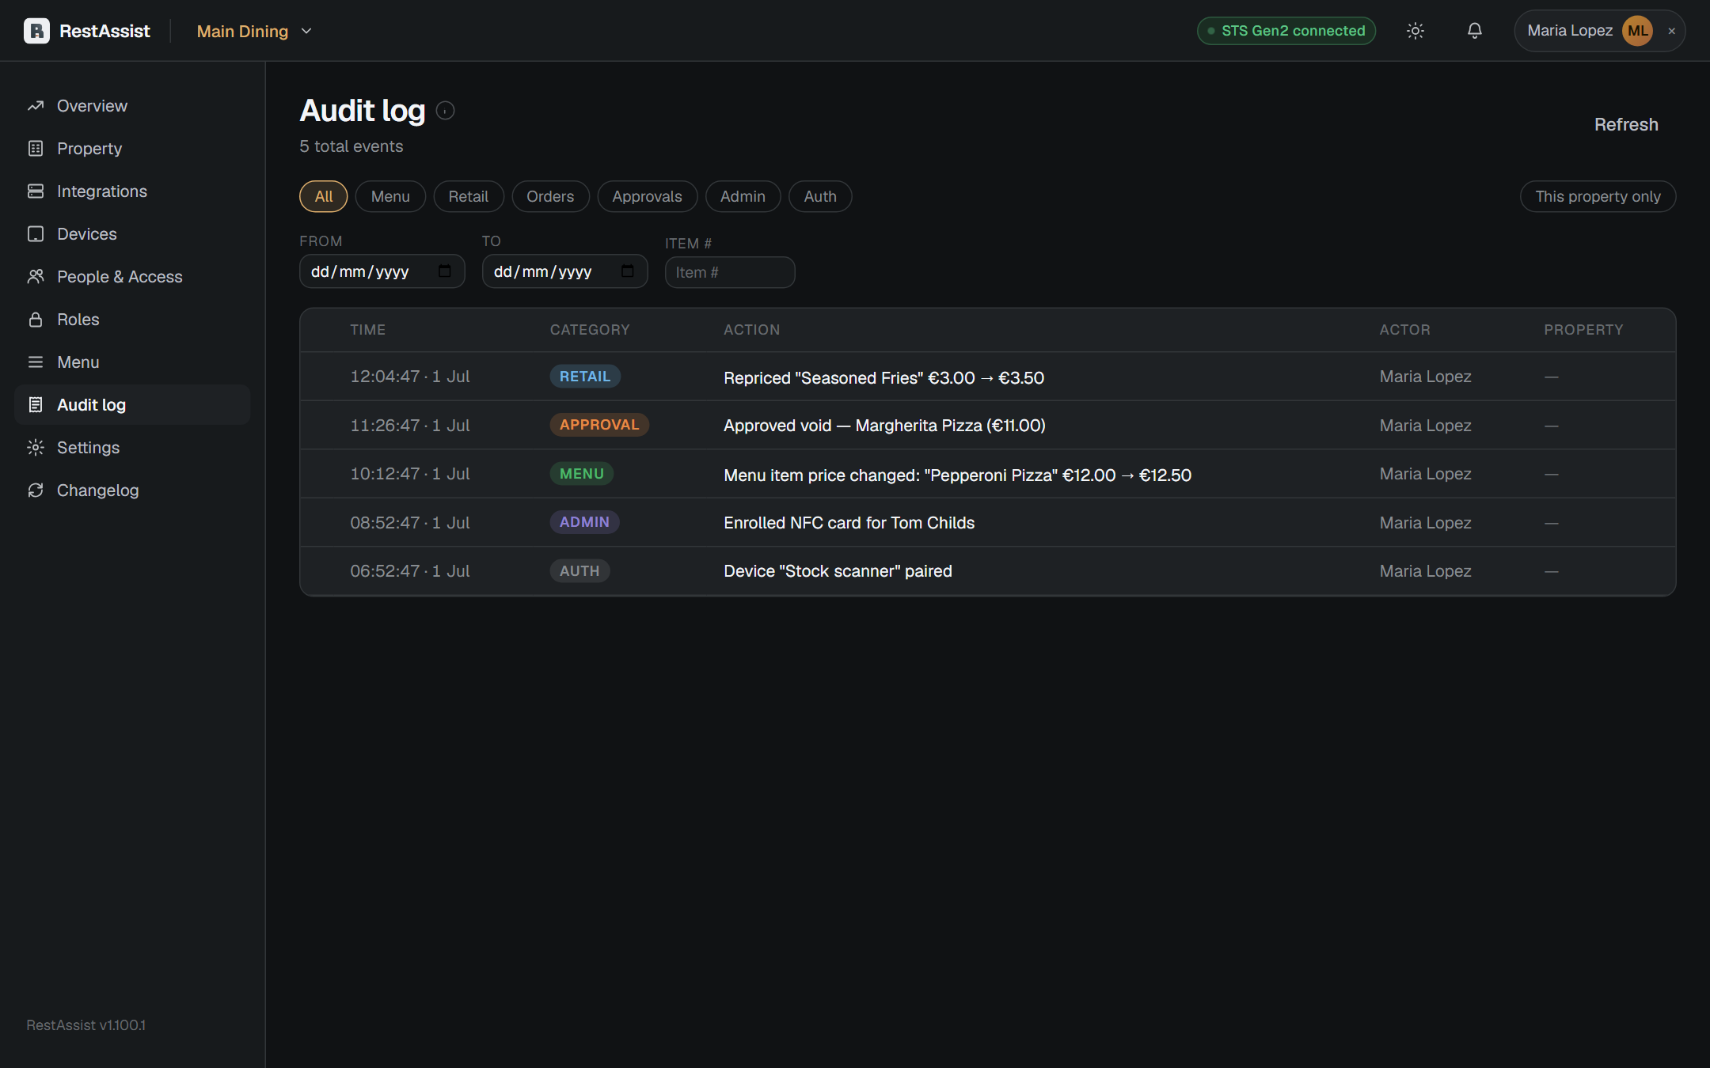Go to the Overview page

pyautogui.click(x=132, y=106)
